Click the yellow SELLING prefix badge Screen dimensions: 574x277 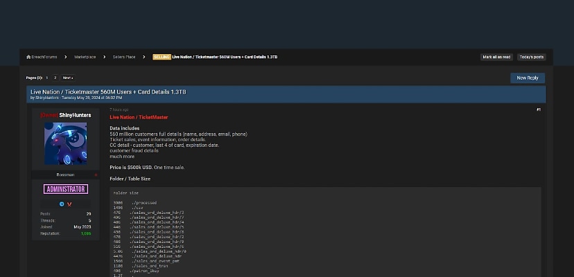[x=162, y=57]
